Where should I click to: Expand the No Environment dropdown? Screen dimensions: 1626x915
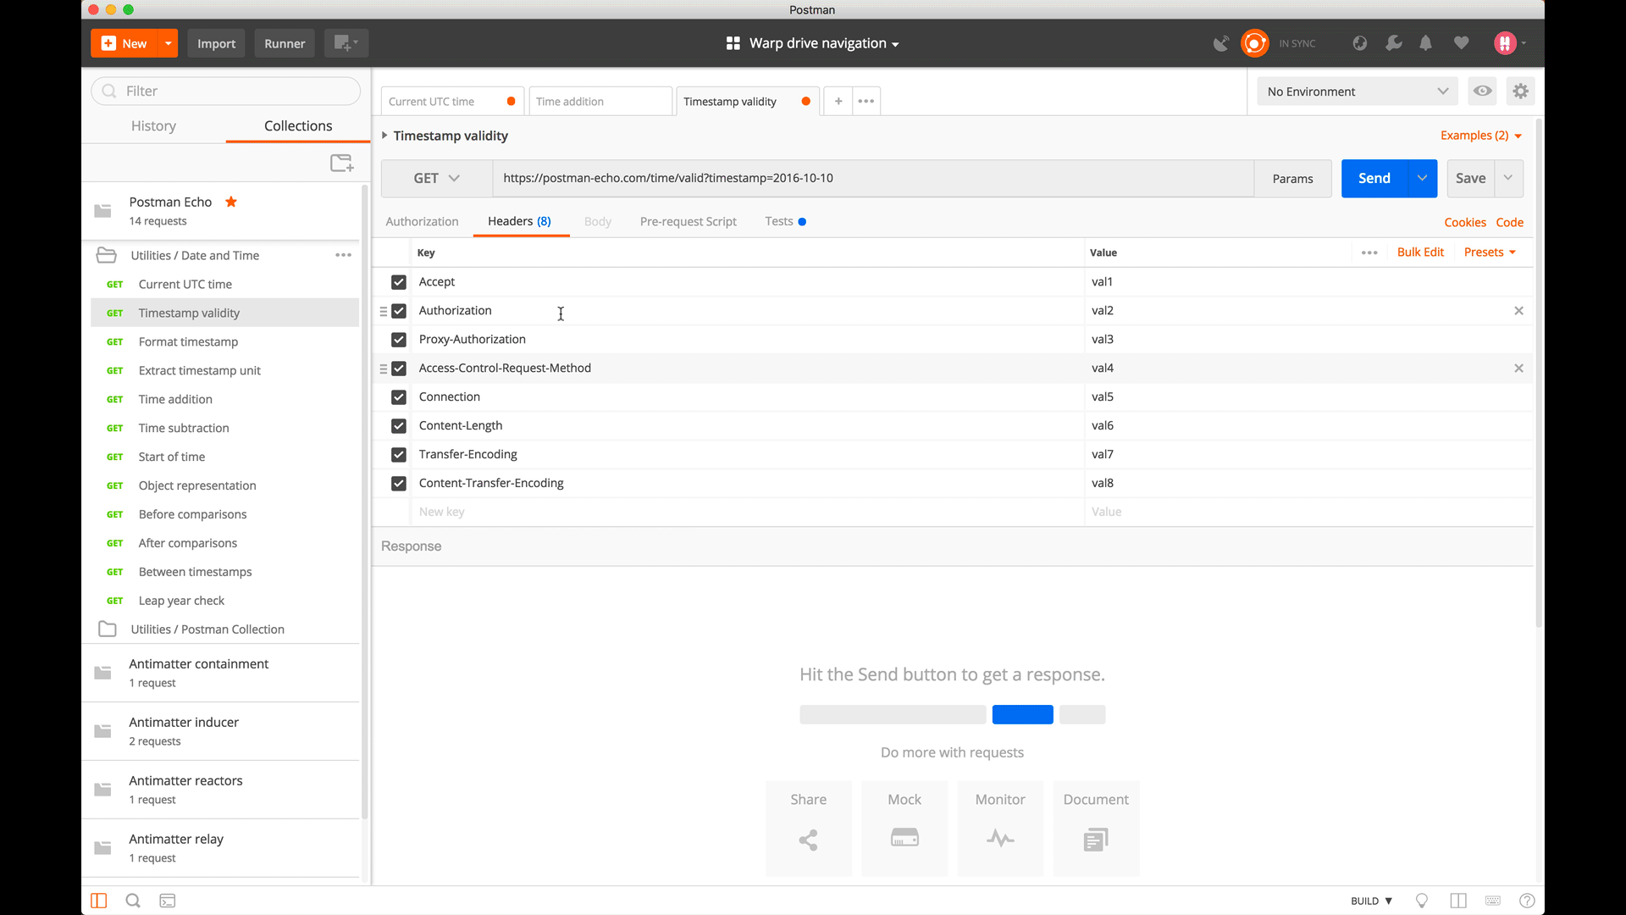(1353, 91)
